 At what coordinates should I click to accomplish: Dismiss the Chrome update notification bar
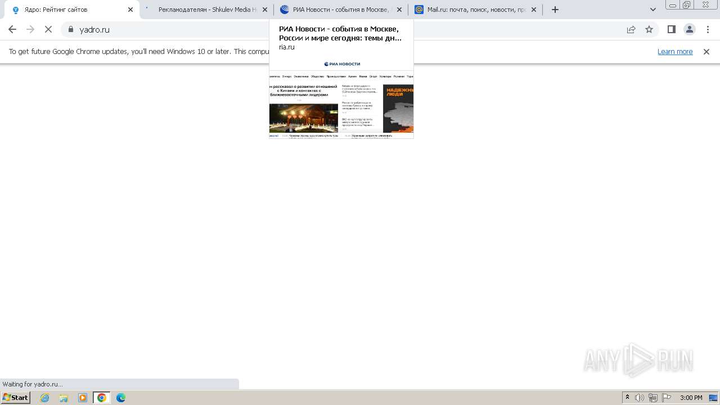tap(706, 52)
